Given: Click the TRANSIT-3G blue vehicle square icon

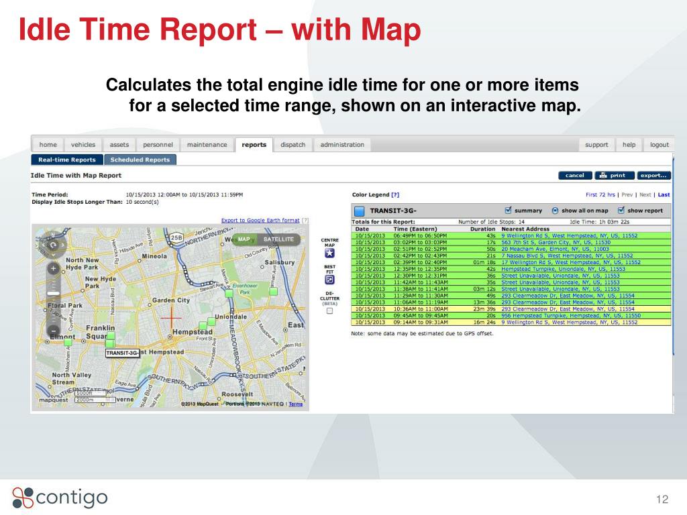Looking at the screenshot, I should coord(360,211).
